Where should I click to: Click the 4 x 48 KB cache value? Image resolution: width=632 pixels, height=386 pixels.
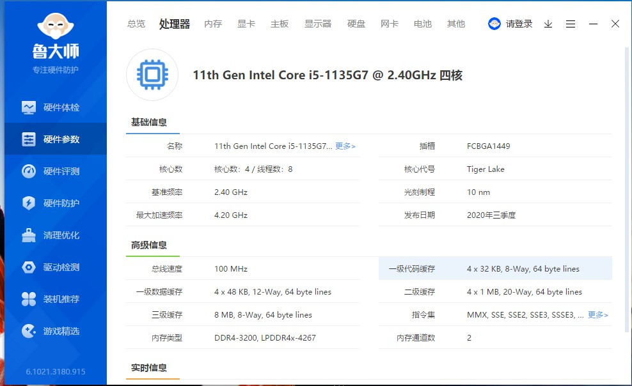pos(273,291)
